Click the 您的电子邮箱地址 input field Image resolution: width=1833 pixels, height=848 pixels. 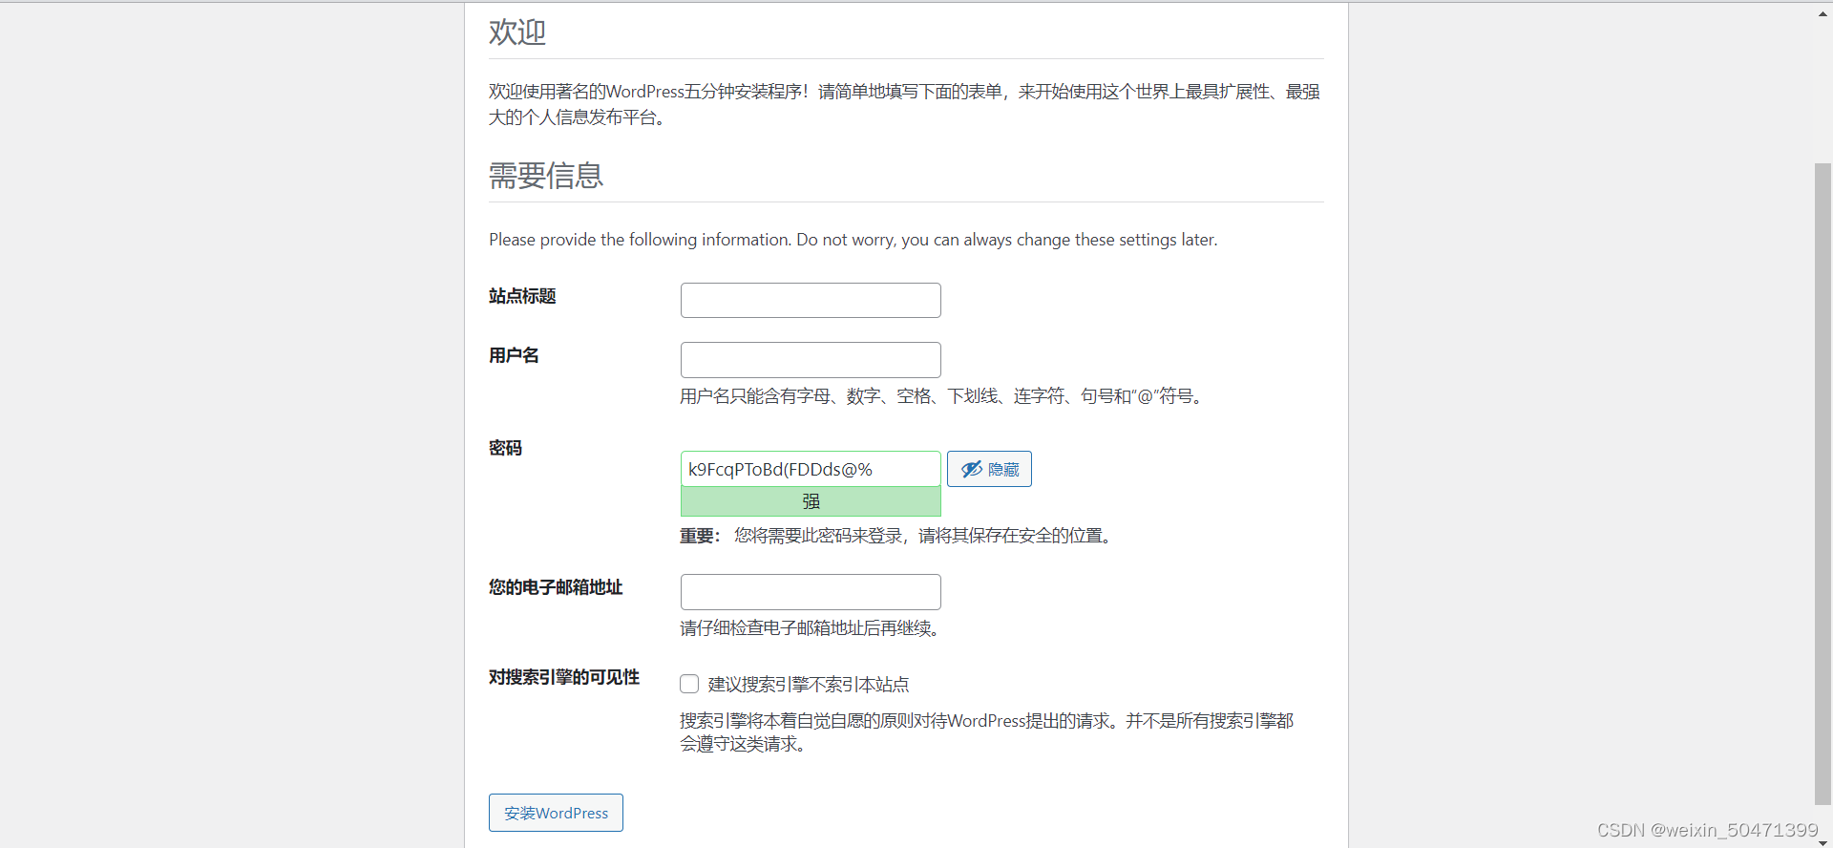click(811, 592)
